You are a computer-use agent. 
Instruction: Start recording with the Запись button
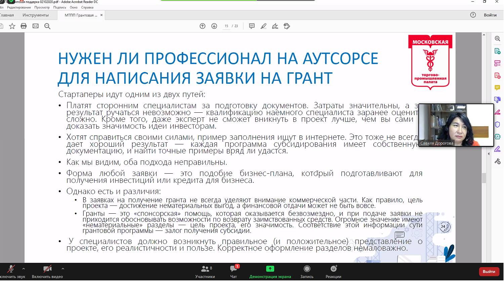(307, 272)
